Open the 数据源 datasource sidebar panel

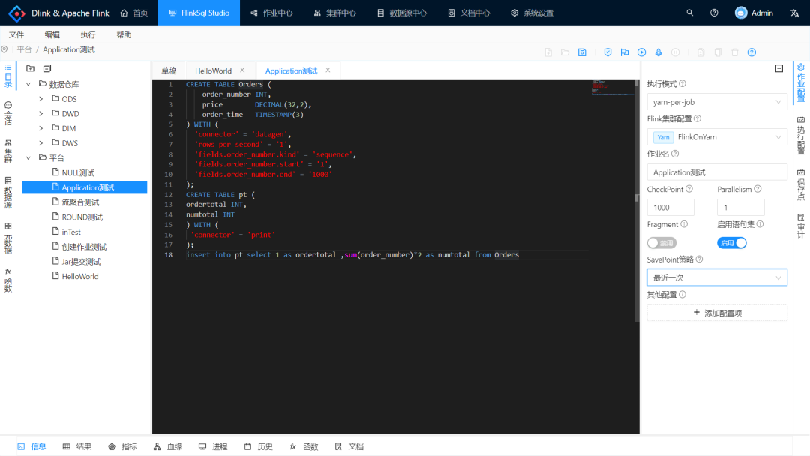pos(8,193)
